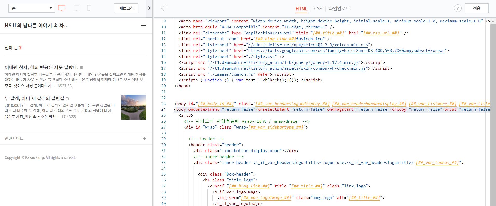Click the 새로고침 refresh button
The height and width of the screenshot is (206, 496).
pyautogui.click(x=126, y=8)
